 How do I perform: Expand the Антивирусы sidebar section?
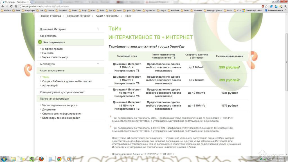pos(98,64)
